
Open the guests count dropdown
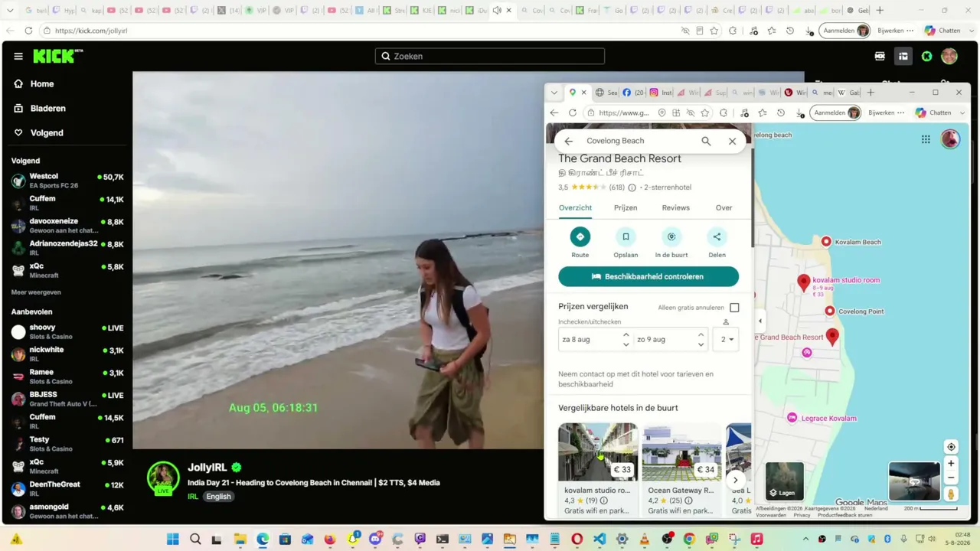726,339
